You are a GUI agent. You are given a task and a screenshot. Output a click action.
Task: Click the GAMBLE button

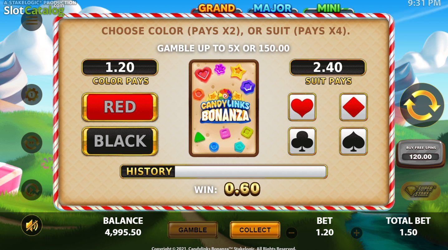(193, 230)
